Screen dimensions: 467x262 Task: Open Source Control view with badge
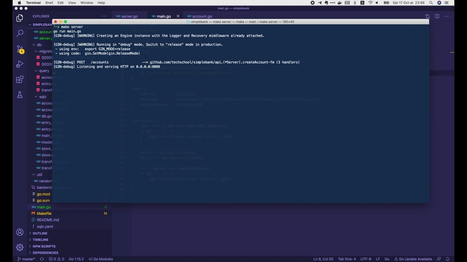pyautogui.click(x=20, y=49)
